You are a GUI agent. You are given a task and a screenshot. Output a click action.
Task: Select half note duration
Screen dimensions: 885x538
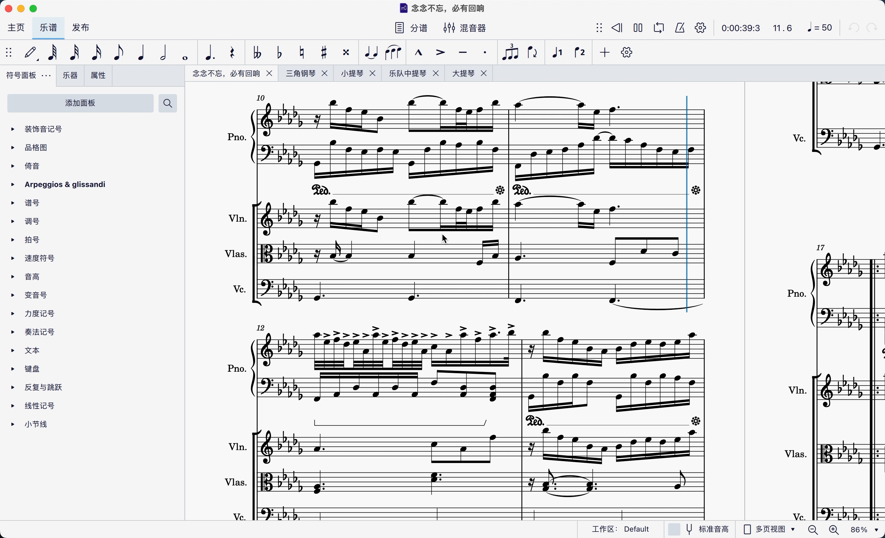click(163, 53)
